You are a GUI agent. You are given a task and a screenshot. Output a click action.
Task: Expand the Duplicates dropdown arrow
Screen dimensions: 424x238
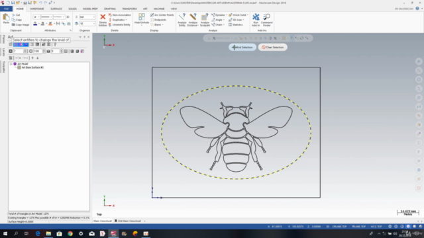coord(127,20)
